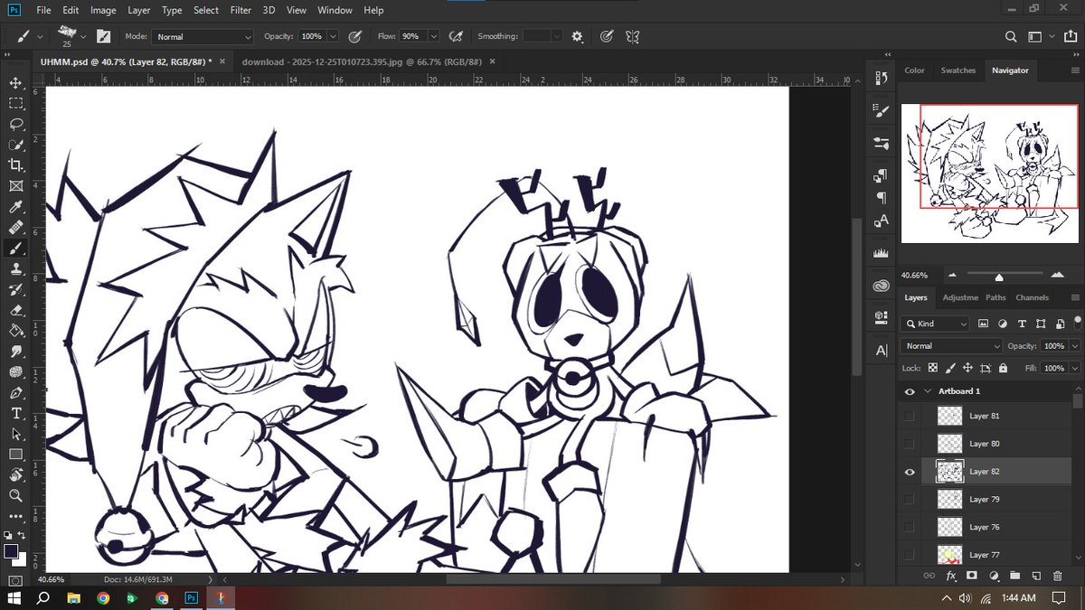Select the History Brush tool
Screen dimensions: 1085x610
[15, 290]
